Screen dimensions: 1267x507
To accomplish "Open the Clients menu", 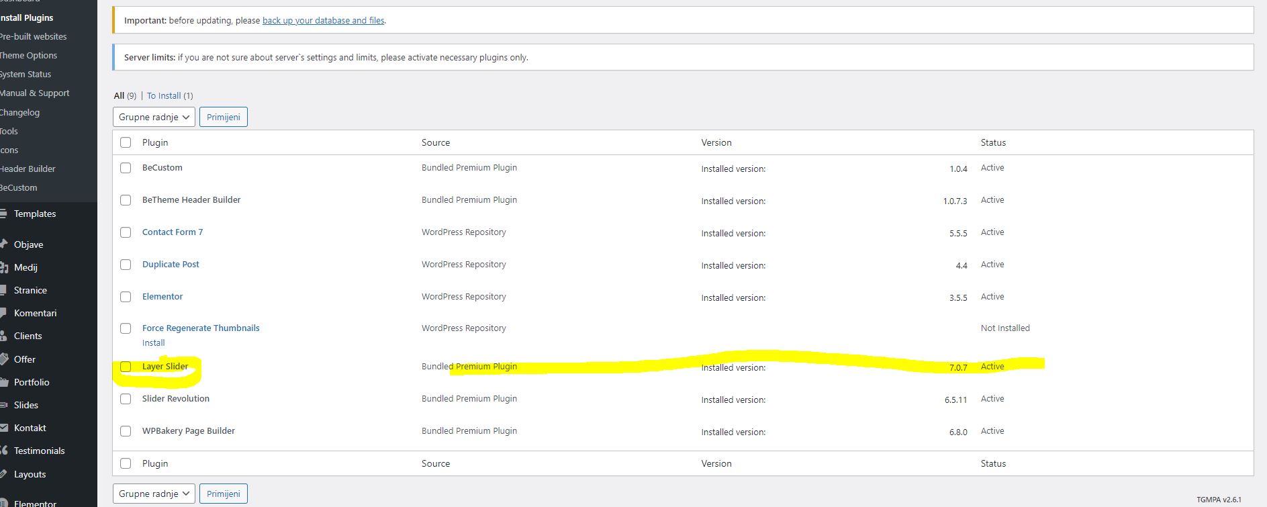I will pyautogui.click(x=28, y=336).
